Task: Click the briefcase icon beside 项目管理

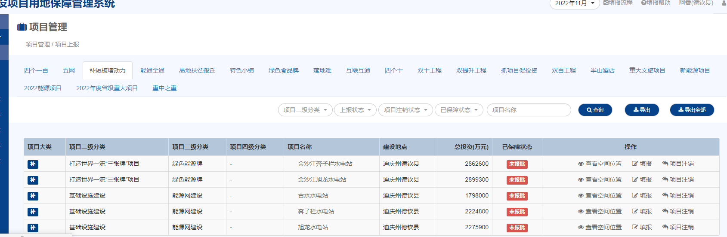Action: [x=22, y=27]
